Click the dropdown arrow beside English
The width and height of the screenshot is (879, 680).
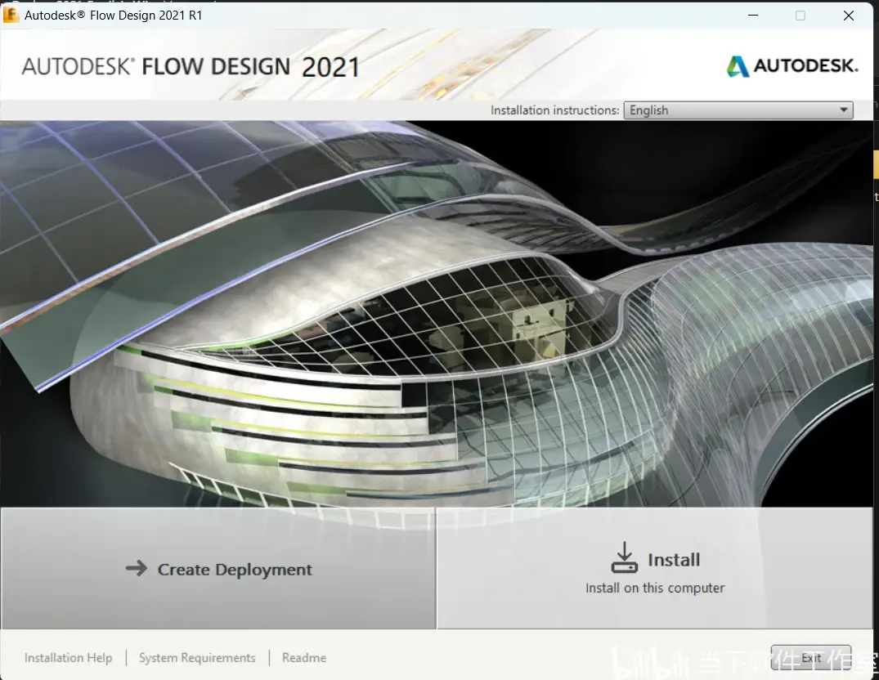(844, 110)
